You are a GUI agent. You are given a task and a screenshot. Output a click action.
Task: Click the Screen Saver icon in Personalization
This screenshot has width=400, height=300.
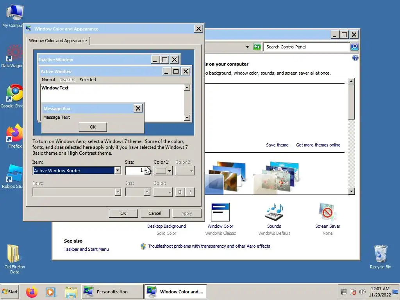pos(328,212)
